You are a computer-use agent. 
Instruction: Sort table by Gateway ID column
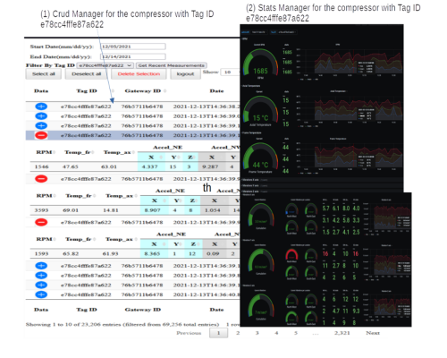point(143,91)
